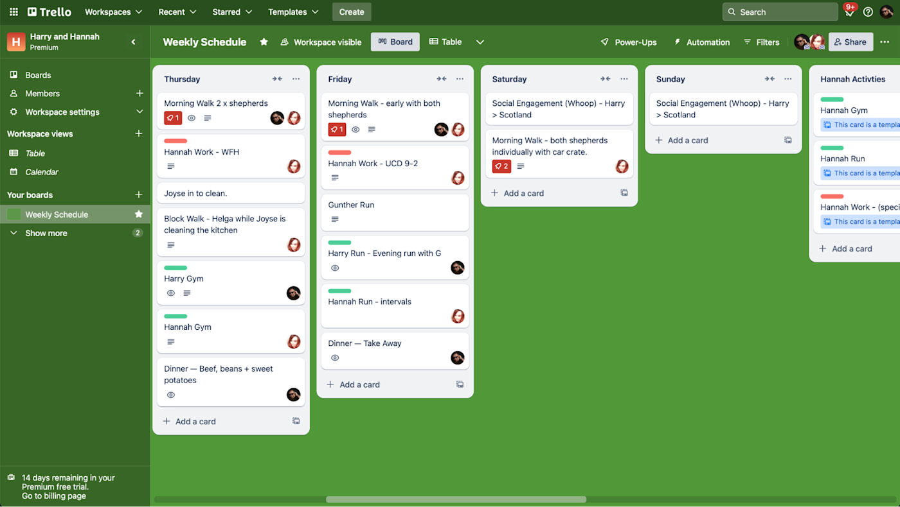Switch to Table view tab

446,42
